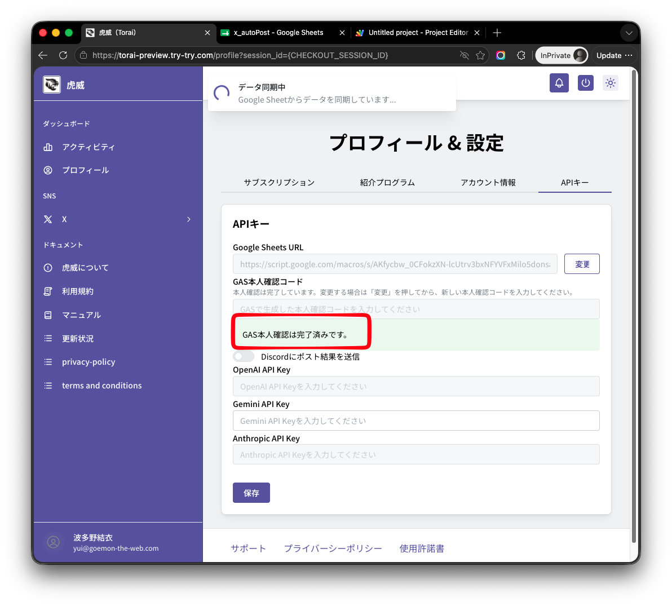Open browser extensions puzzle icon
The height and width of the screenshot is (606, 672).
point(521,55)
